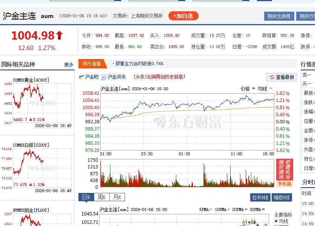Click the 期货龙虎榜 button at top right
Image resolution: width=315 pixels, height=226 pixels.
279,16
